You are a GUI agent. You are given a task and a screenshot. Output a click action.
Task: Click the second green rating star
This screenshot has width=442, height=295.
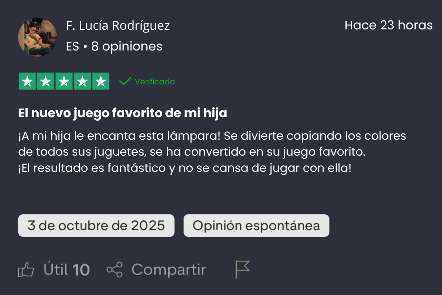(x=46, y=81)
